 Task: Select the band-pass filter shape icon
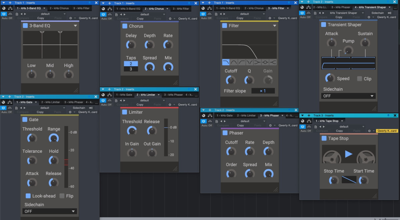click(234, 62)
